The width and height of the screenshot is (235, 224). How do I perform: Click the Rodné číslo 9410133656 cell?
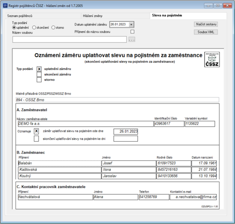coord(174,176)
